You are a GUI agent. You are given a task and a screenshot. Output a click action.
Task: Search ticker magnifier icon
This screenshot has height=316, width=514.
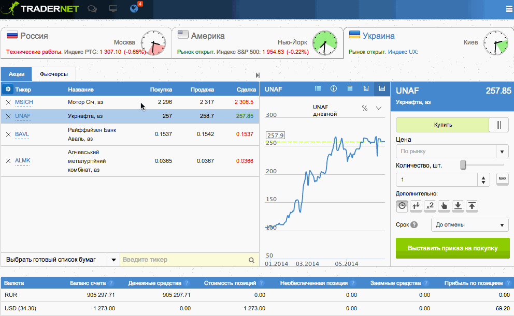[x=251, y=260]
